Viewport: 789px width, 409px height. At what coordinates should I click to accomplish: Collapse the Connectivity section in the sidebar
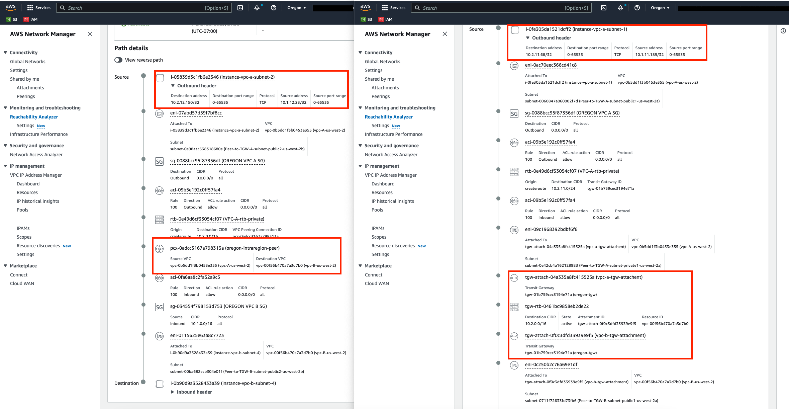[5, 52]
